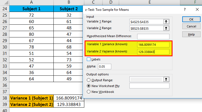This screenshot has width=202, height=112.
Task: Select row 24 header
Action: click(x=5, y=9)
